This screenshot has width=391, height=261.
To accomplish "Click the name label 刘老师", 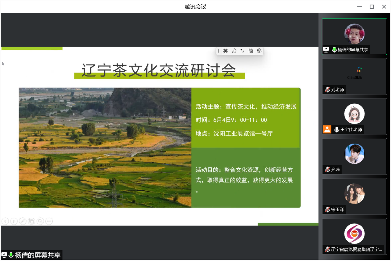I will tap(337, 90).
